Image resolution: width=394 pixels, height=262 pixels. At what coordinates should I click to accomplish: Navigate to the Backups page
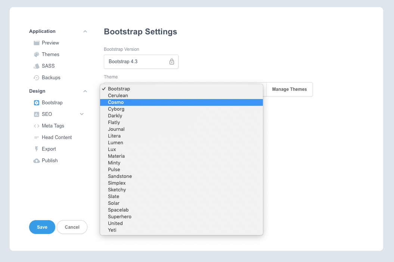pos(51,78)
